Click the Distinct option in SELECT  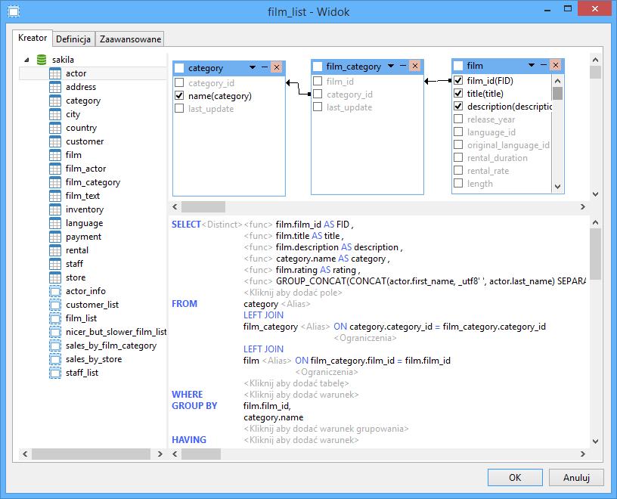point(222,225)
